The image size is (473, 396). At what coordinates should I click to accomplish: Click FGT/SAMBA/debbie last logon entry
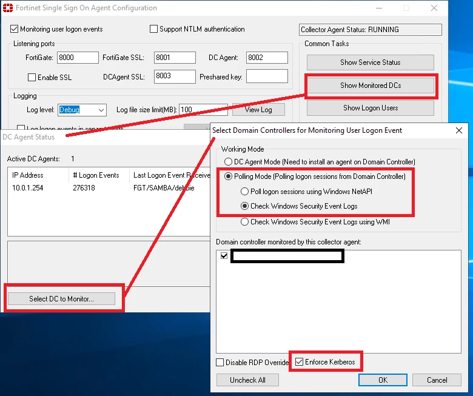pos(164,188)
